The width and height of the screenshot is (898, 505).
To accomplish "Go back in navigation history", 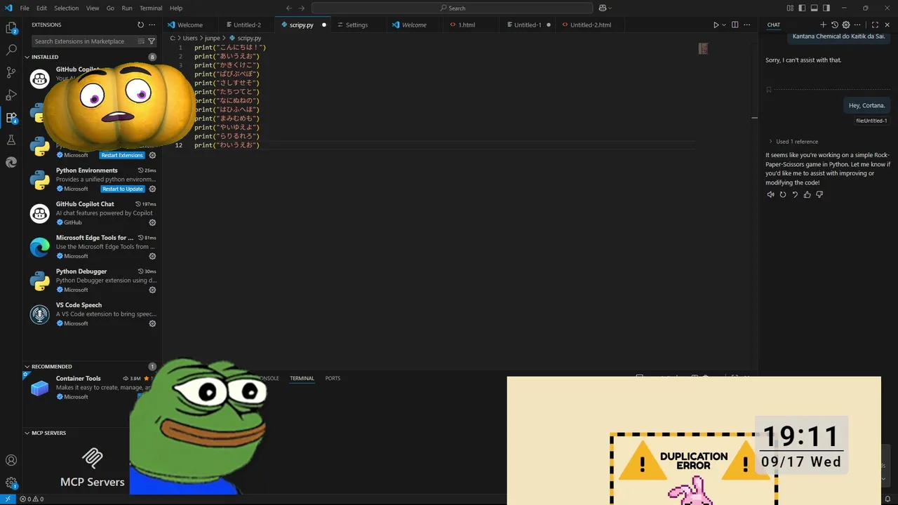I will pyautogui.click(x=289, y=8).
